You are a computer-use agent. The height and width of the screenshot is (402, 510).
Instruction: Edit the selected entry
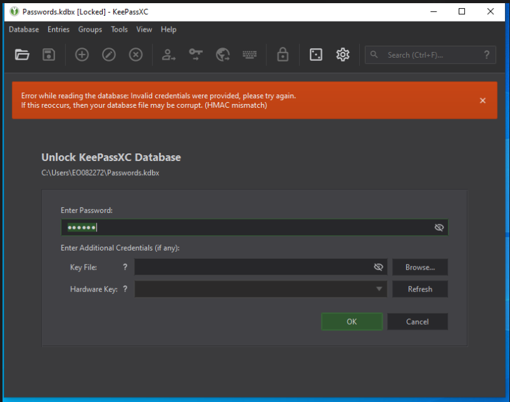pos(108,55)
